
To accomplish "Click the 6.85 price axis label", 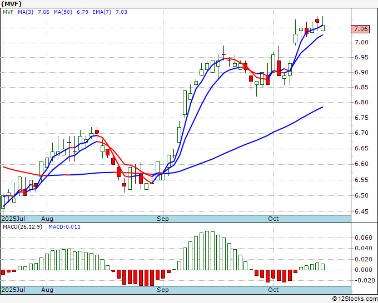I will tap(361, 87).
